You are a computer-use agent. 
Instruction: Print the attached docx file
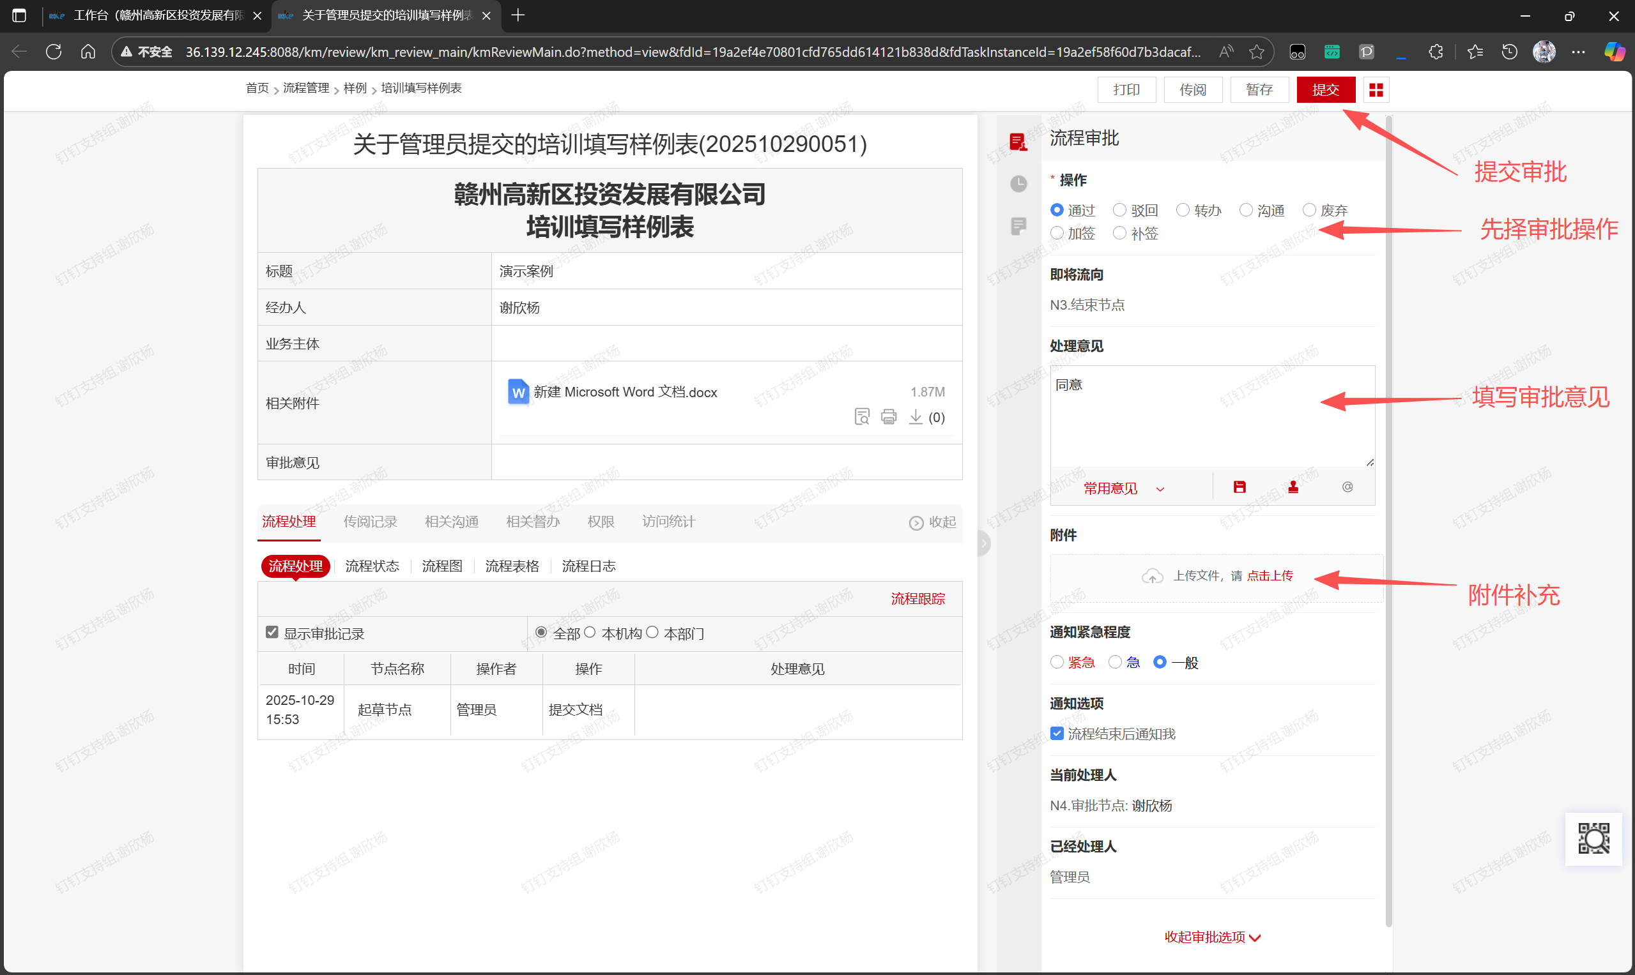pyautogui.click(x=888, y=416)
